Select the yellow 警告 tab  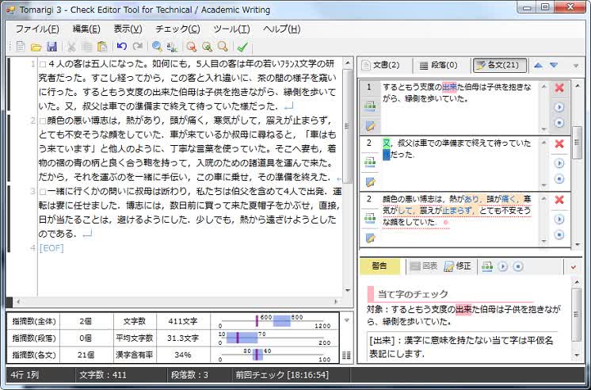tap(379, 266)
